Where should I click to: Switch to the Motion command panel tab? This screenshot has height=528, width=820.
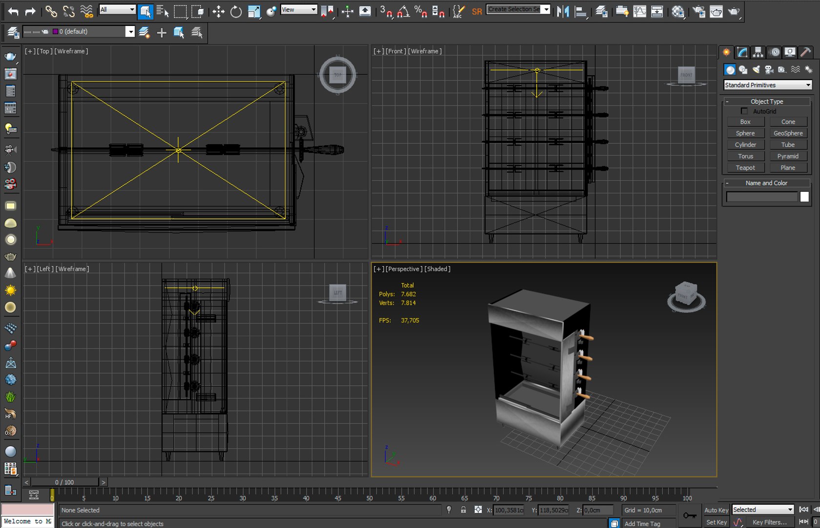coord(774,52)
